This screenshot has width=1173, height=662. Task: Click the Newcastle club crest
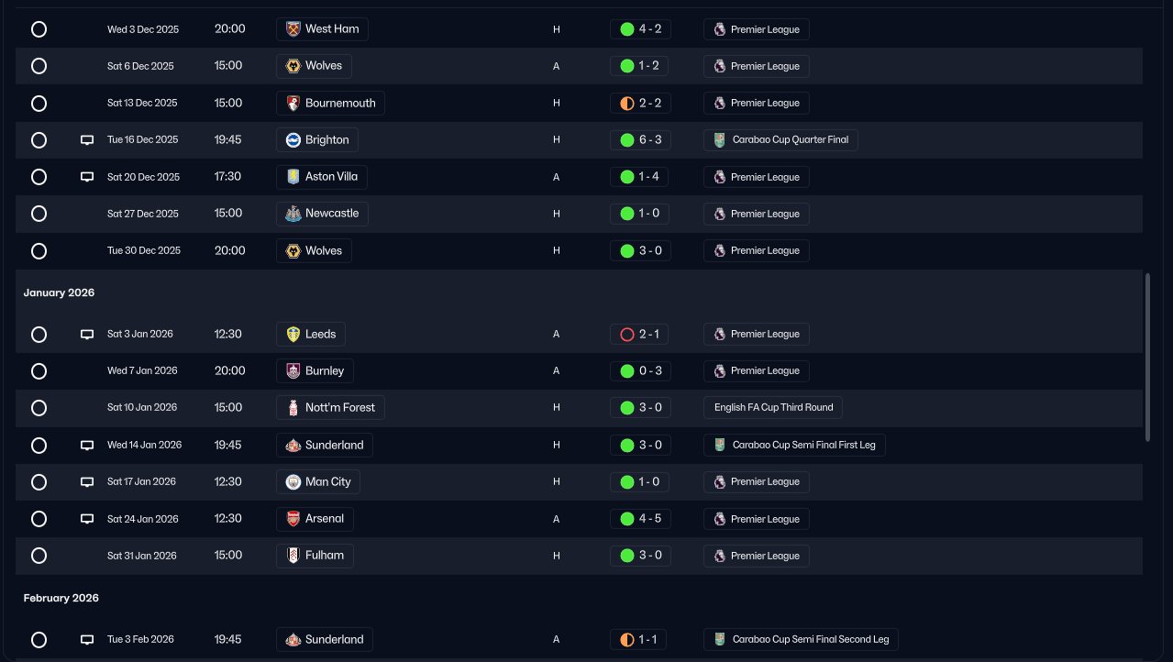[293, 214]
